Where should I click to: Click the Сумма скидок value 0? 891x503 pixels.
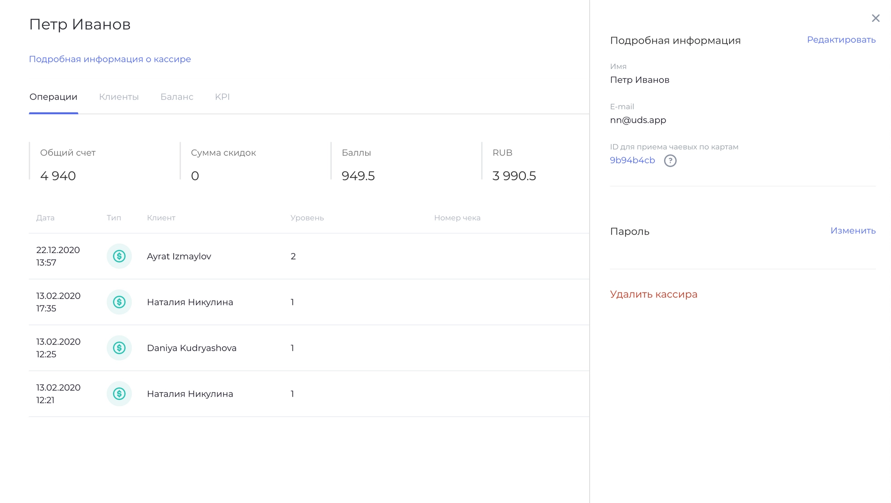pos(195,176)
